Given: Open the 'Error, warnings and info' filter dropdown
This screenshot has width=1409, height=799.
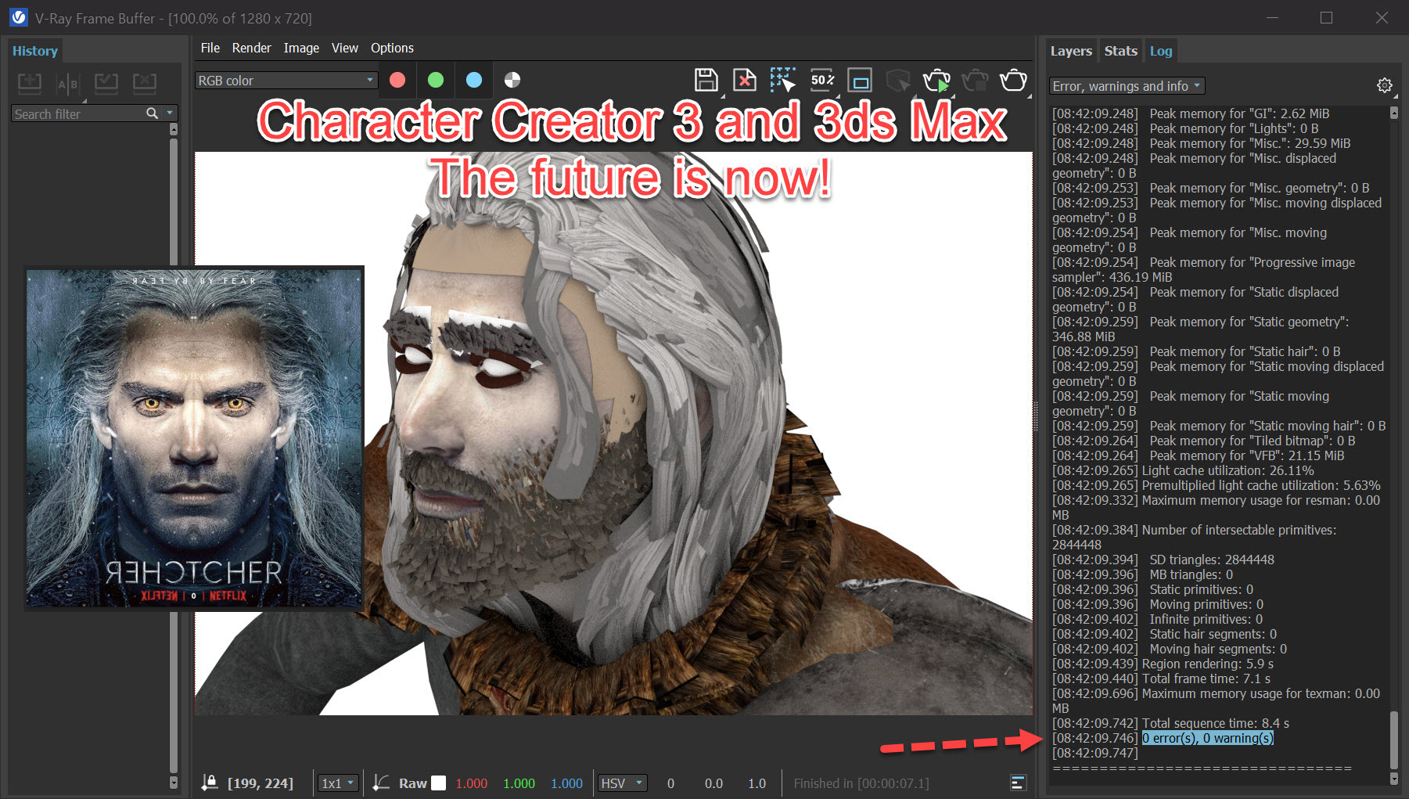Looking at the screenshot, I should coord(1126,85).
